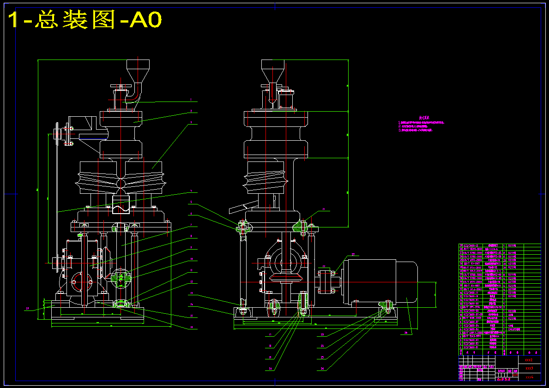Select the feed hopper atop the right view
The image size is (549, 388).
click(x=273, y=71)
